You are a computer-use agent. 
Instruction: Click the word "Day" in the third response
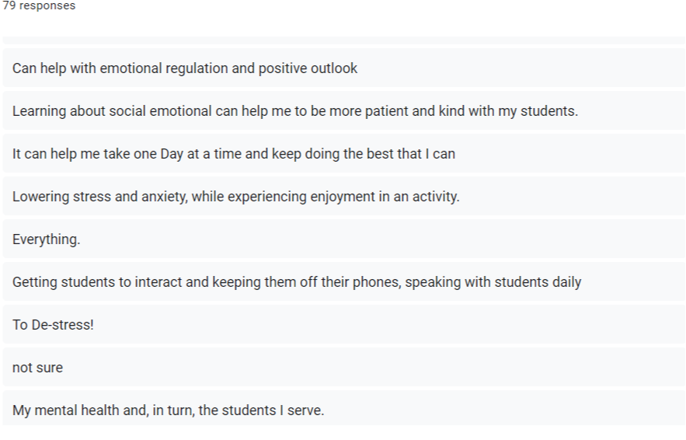point(172,154)
